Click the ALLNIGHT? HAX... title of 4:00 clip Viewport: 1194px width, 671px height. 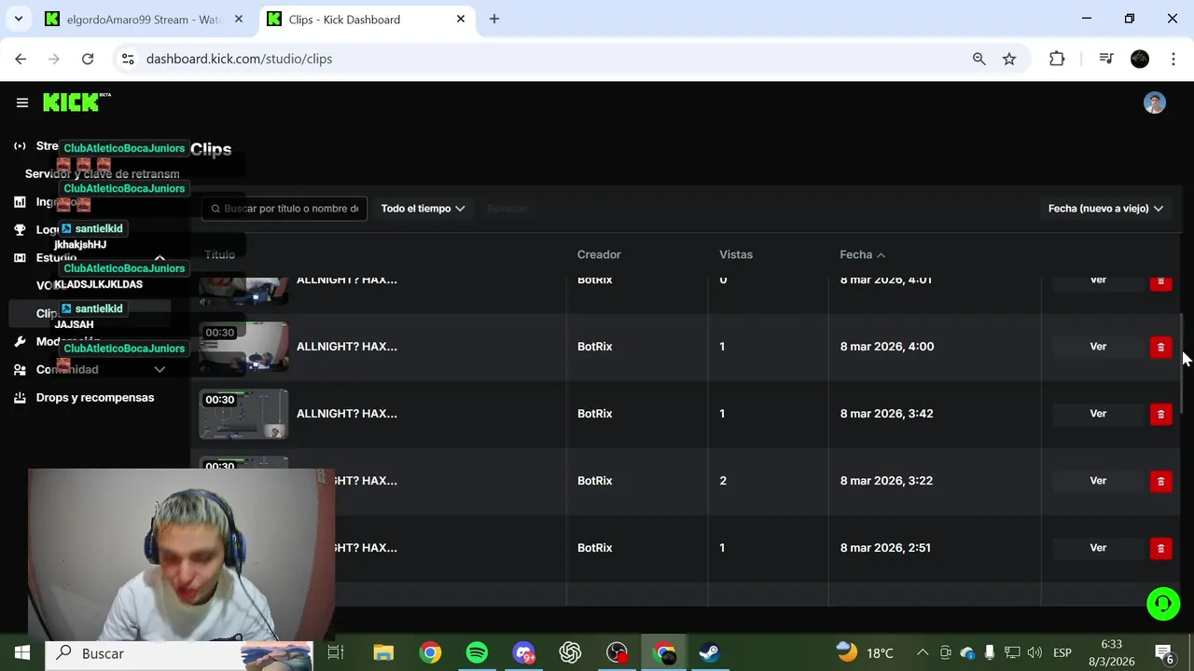pyautogui.click(x=347, y=347)
